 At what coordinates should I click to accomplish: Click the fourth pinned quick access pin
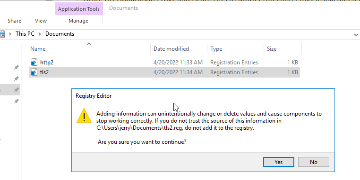point(17,101)
